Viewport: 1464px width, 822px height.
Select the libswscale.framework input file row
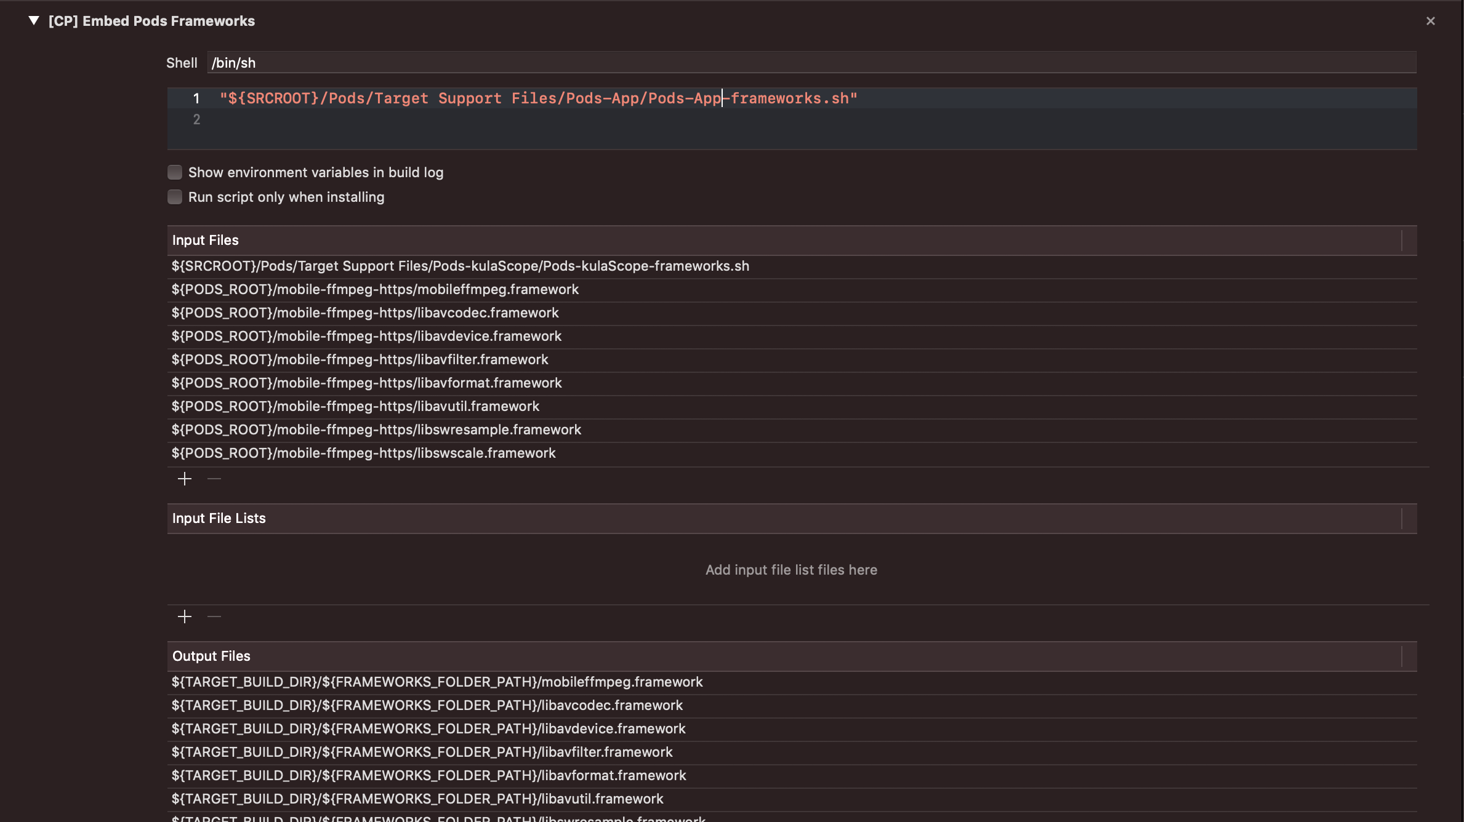(x=363, y=453)
